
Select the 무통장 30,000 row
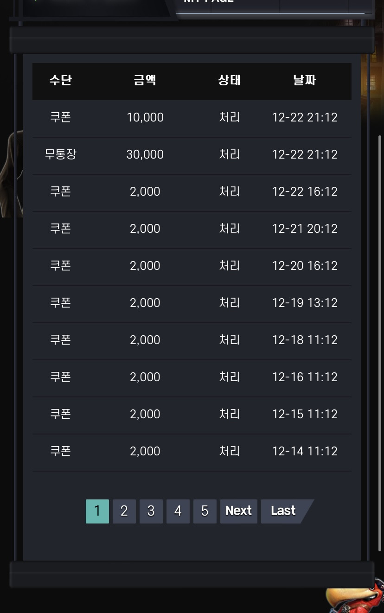click(x=192, y=154)
